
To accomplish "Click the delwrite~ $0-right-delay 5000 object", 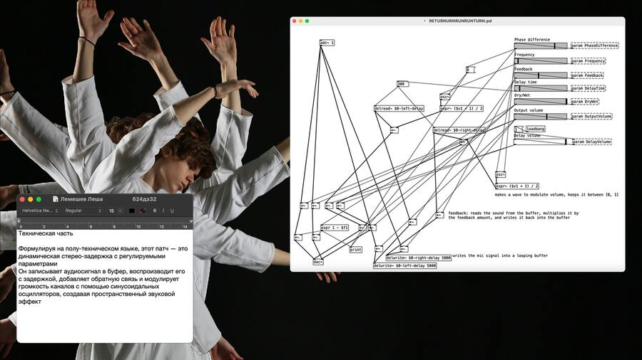I will click(418, 258).
